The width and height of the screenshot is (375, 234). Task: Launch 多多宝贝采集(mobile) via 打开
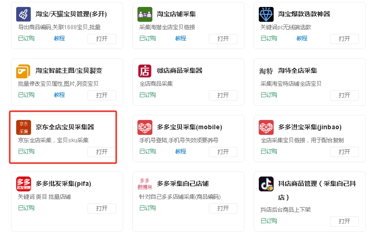223,152
